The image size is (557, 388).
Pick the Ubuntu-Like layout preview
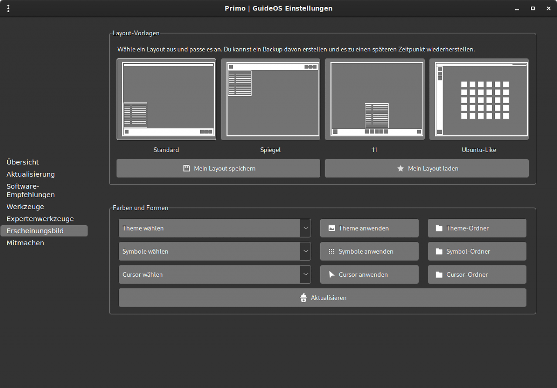click(479, 99)
